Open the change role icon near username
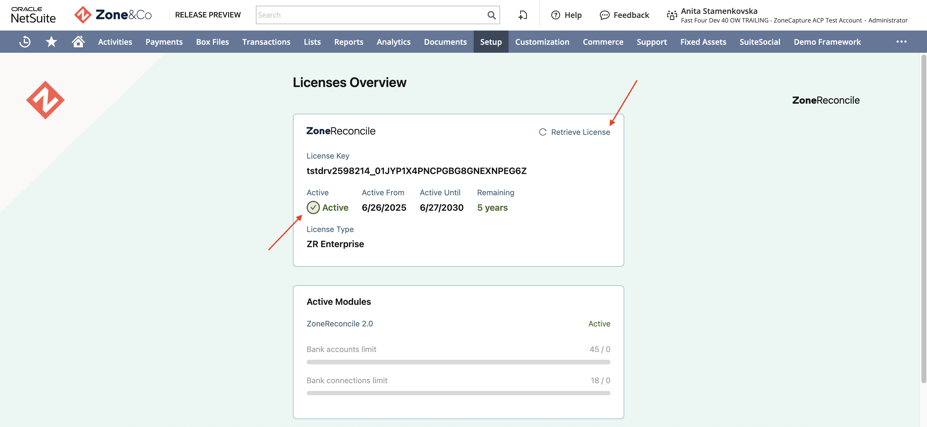This screenshot has height=427, width=927. click(672, 15)
